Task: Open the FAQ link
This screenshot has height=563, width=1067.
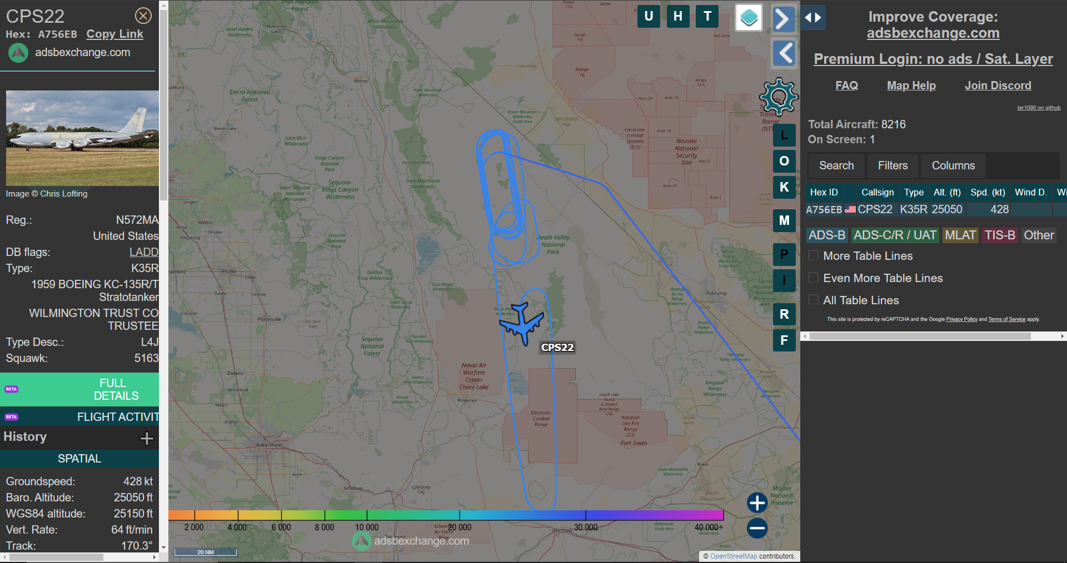Action: 846,86
